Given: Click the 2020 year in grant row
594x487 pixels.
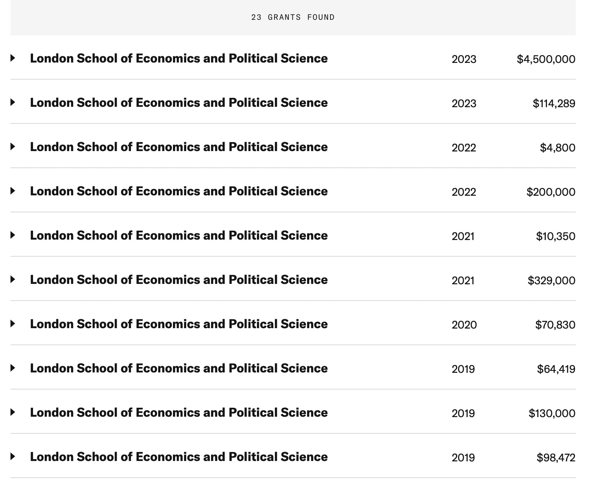Looking at the screenshot, I should point(464,325).
